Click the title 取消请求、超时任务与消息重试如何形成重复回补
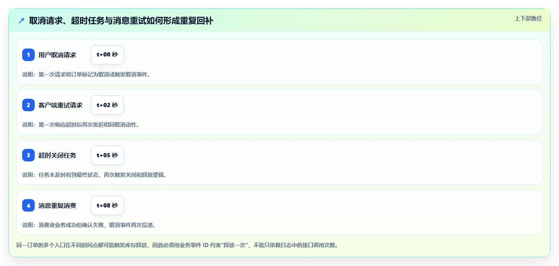Viewport: 559px width, 266px height. click(121, 20)
